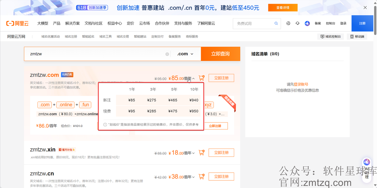
Task: Click 备案 link in header
Action: click(x=318, y=23)
